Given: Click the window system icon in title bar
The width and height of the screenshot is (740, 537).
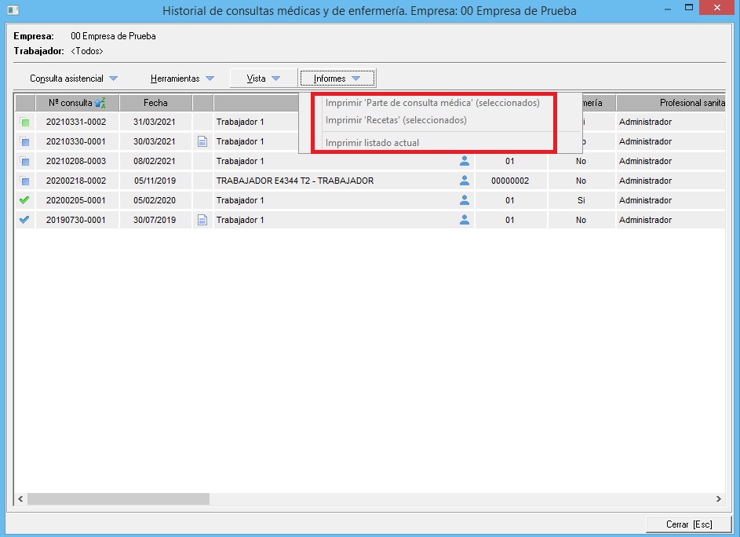Looking at the screenshot, I should (12, 10).
